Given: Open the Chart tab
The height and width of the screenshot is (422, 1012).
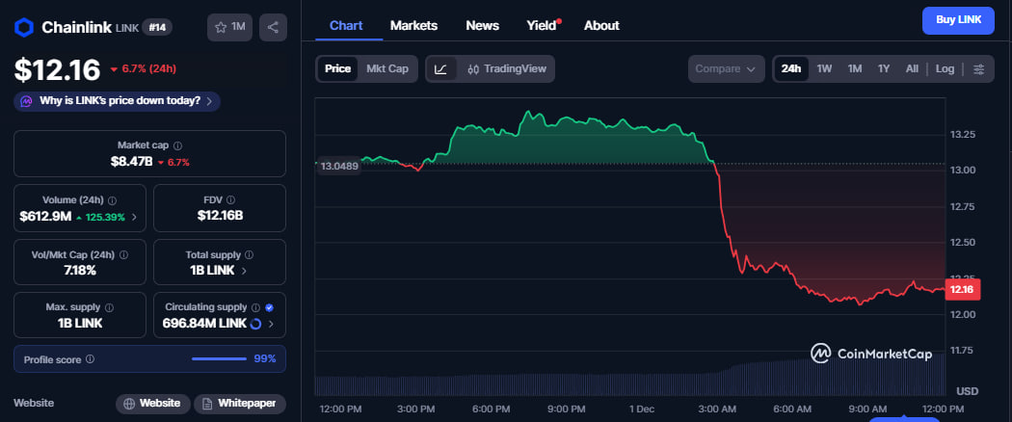Looking at the screenshot, I should point(346,26).
